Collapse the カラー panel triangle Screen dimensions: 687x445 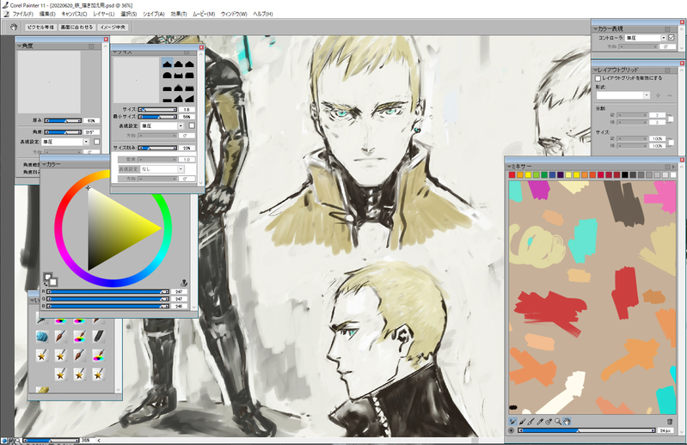tap(44, 165)
